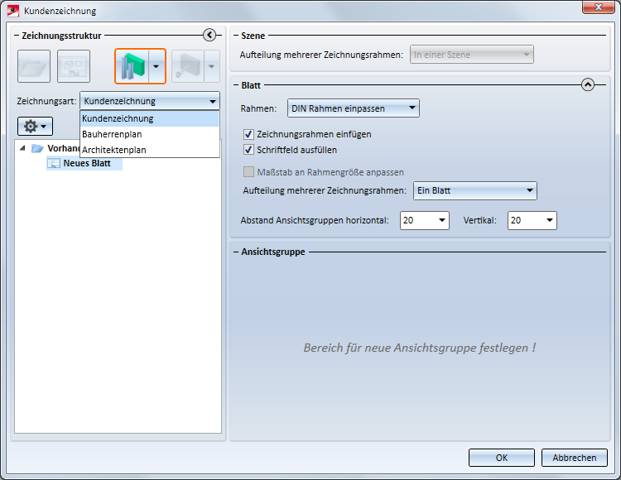
Task: Open the 'Ein Blatt' dropdown
Action: 475,190
